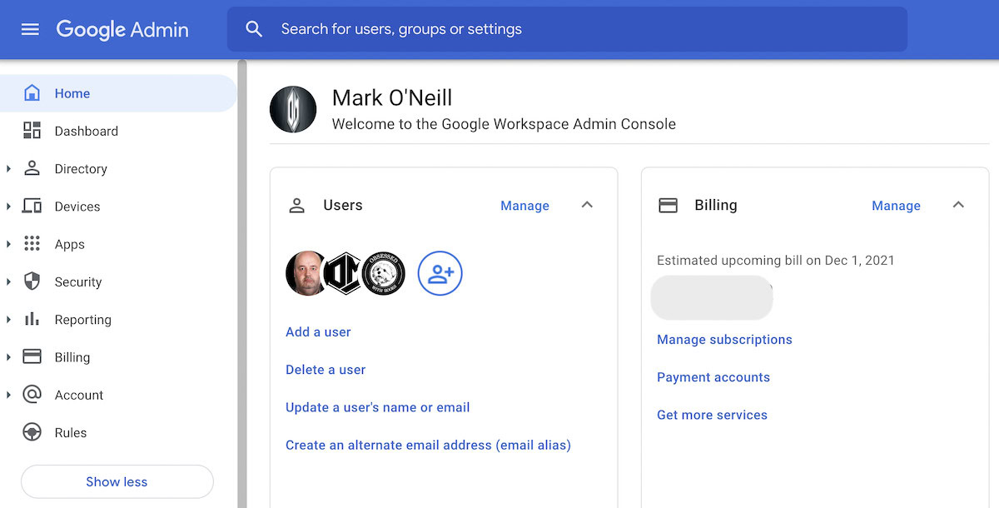
Task: Open the Delete a user link
Action: 326,370
